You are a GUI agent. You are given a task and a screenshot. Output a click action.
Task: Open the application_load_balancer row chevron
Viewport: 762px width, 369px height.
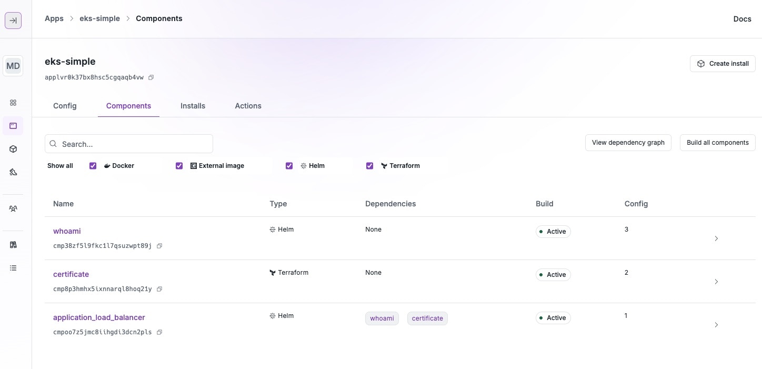point(716,325)
